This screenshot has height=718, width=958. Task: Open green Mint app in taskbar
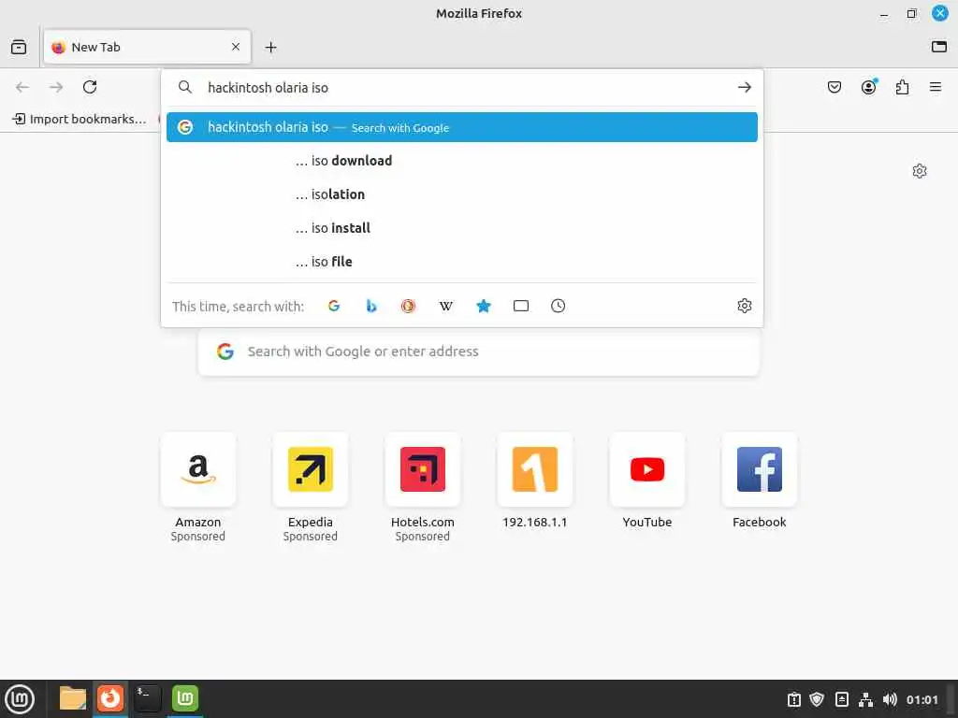pyautogui.click(x=185, y=698)
